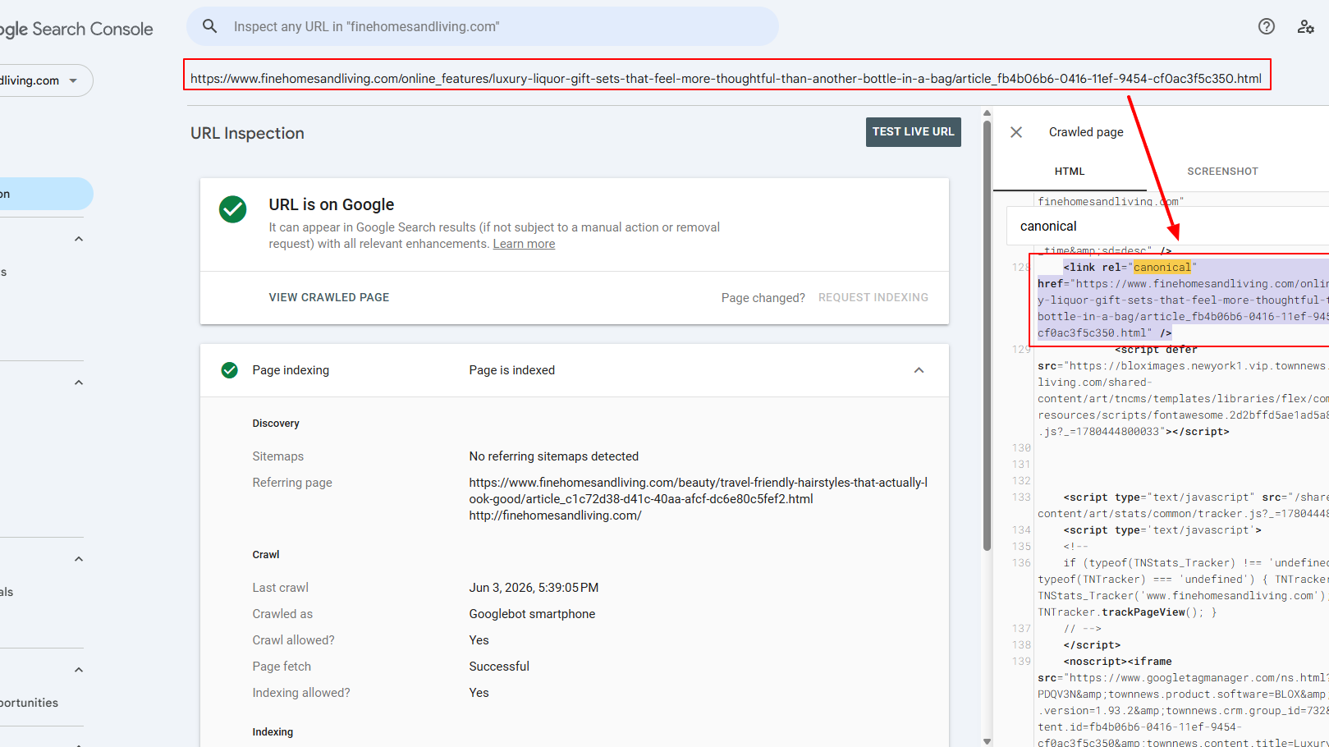The height and width of the screenshot is (747, 1329).
Task: Click the 'Successful' page fetch value
Action: [x=499, y=667]
